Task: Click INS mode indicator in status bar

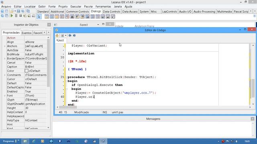Action: [x=105, y=112]
